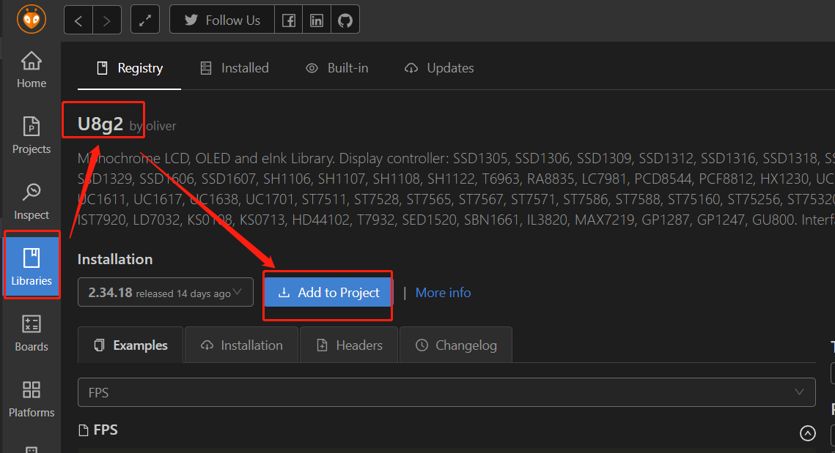Collapse the FPS section chevron

coord(807,433)
